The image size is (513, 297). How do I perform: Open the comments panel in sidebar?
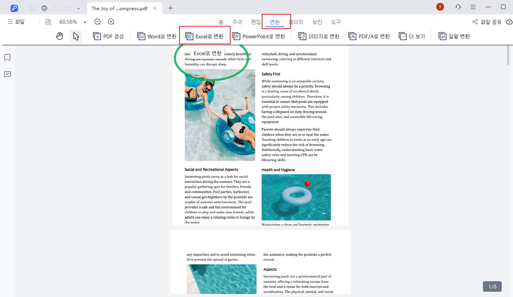pyautogui.click(x=7, y=74)
